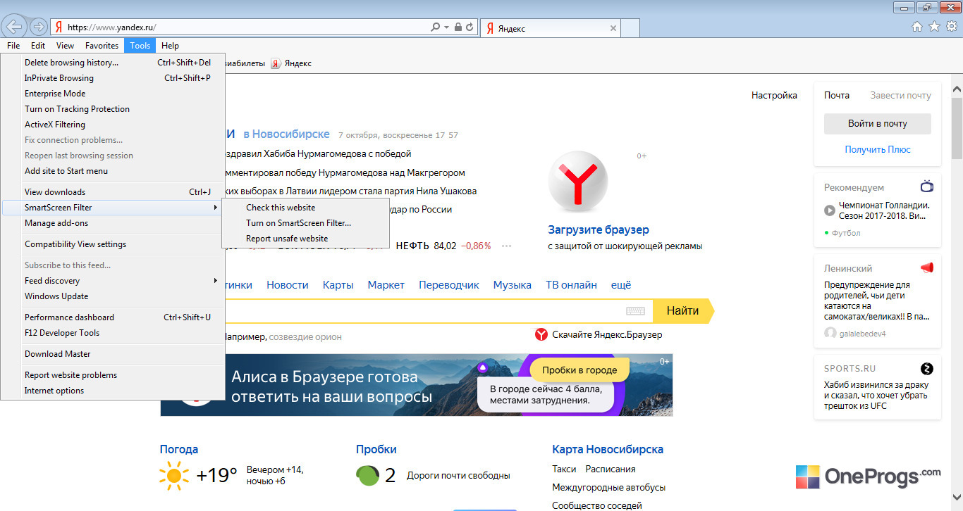The height and width of the screenshot is (511, 963).
Task: Refresh the page with the reload icon
Action: 469,27
